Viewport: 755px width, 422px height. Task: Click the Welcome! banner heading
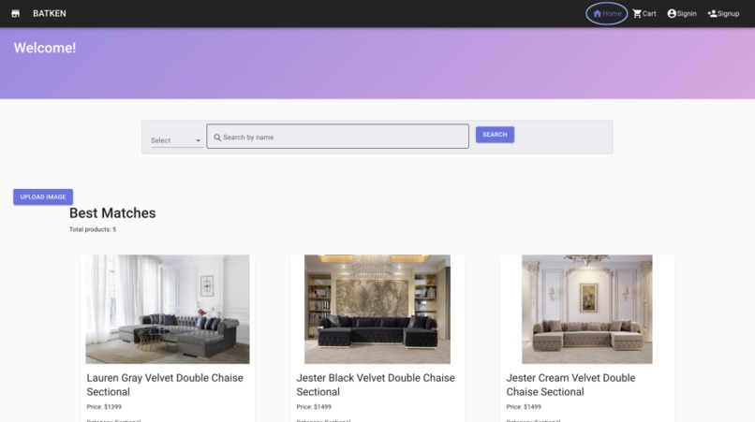tap(45, 48)
